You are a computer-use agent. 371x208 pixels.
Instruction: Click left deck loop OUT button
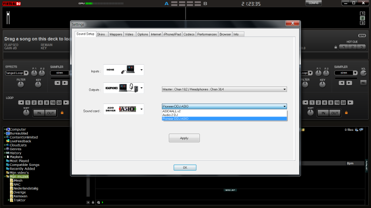(x=51, y=113)
